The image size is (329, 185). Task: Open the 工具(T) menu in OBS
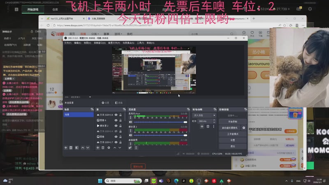point(140,43)
